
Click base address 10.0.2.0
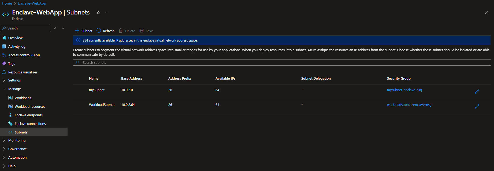click(127, 90)
